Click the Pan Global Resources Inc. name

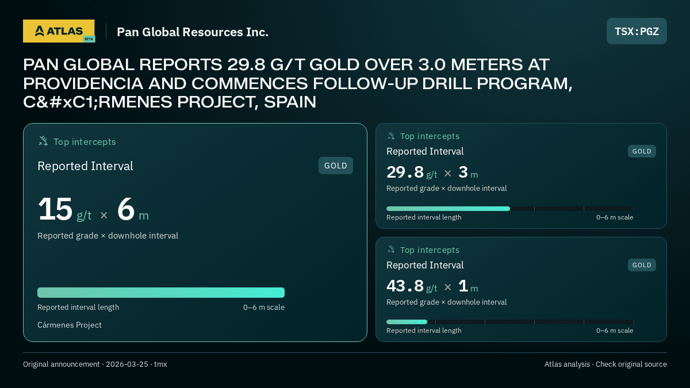click(193, 32)
